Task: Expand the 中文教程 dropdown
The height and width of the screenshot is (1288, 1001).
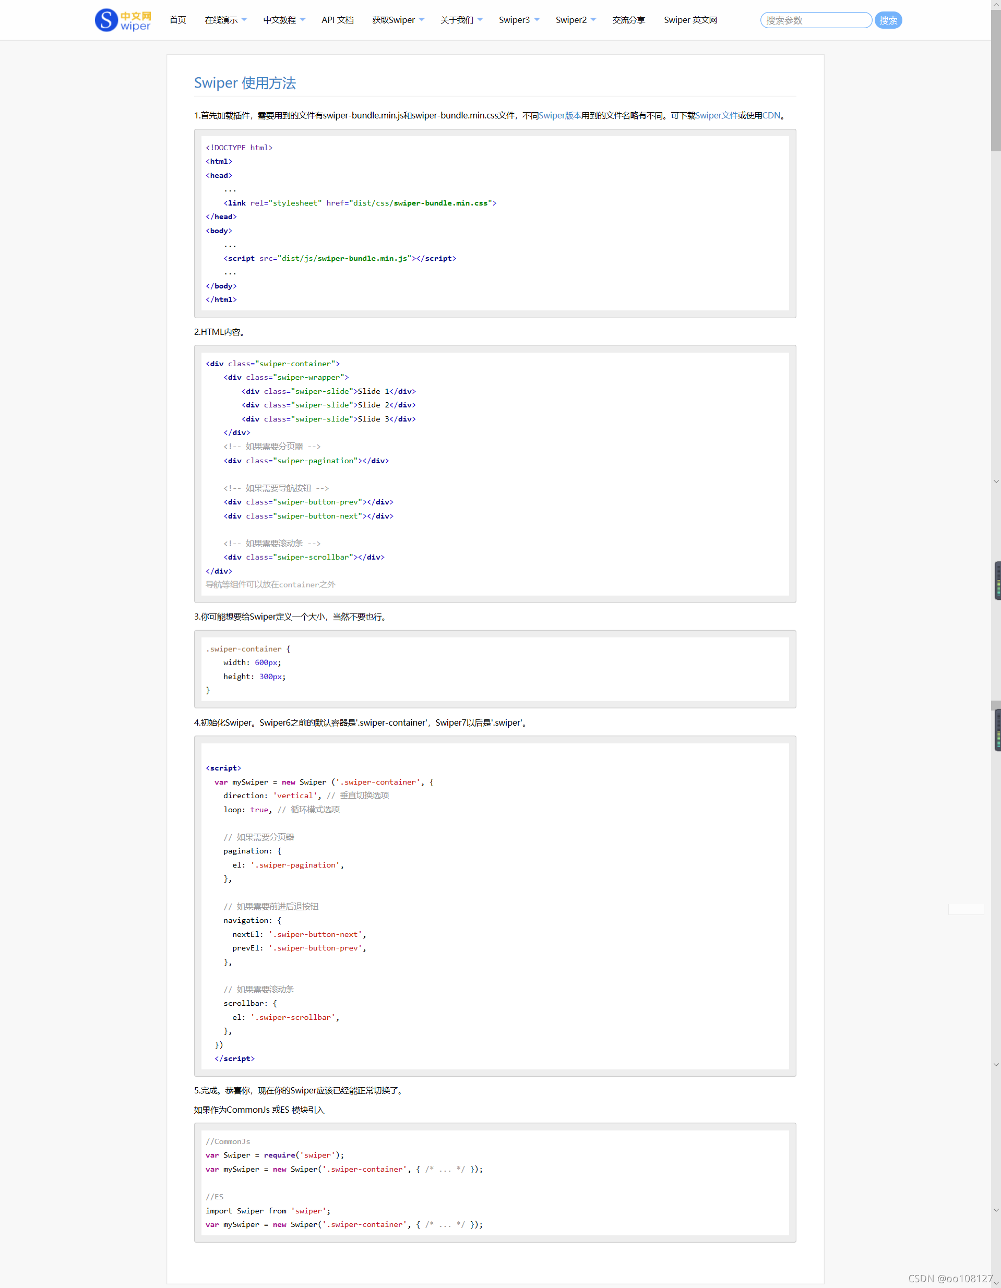Action: click(284, 20)
